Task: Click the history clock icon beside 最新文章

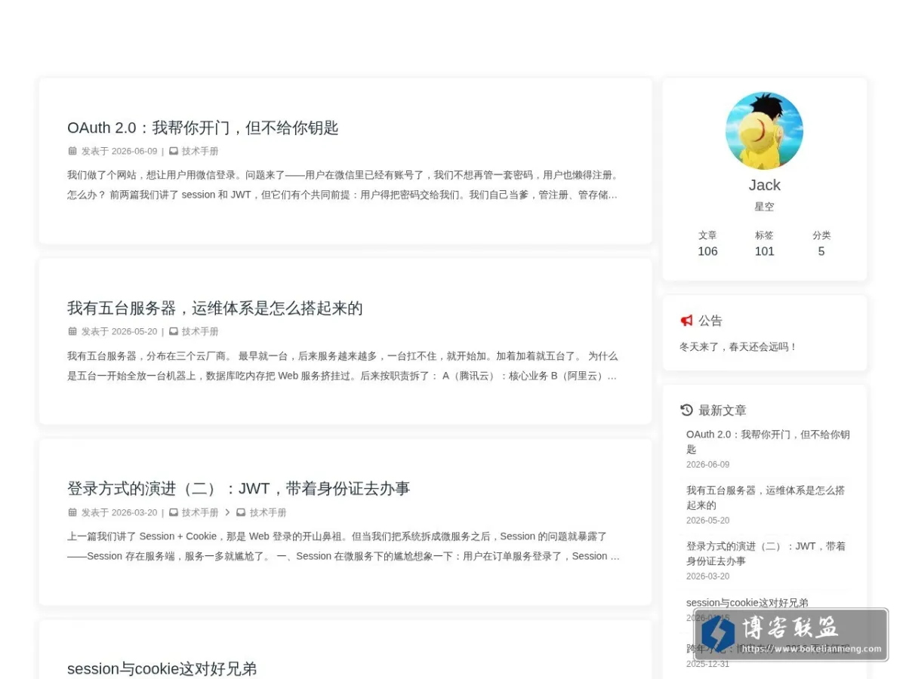Action: tap(686, 410)
